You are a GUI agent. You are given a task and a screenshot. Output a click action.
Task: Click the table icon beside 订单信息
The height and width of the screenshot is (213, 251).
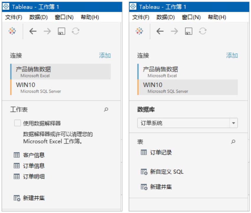(x=17, y=166)
